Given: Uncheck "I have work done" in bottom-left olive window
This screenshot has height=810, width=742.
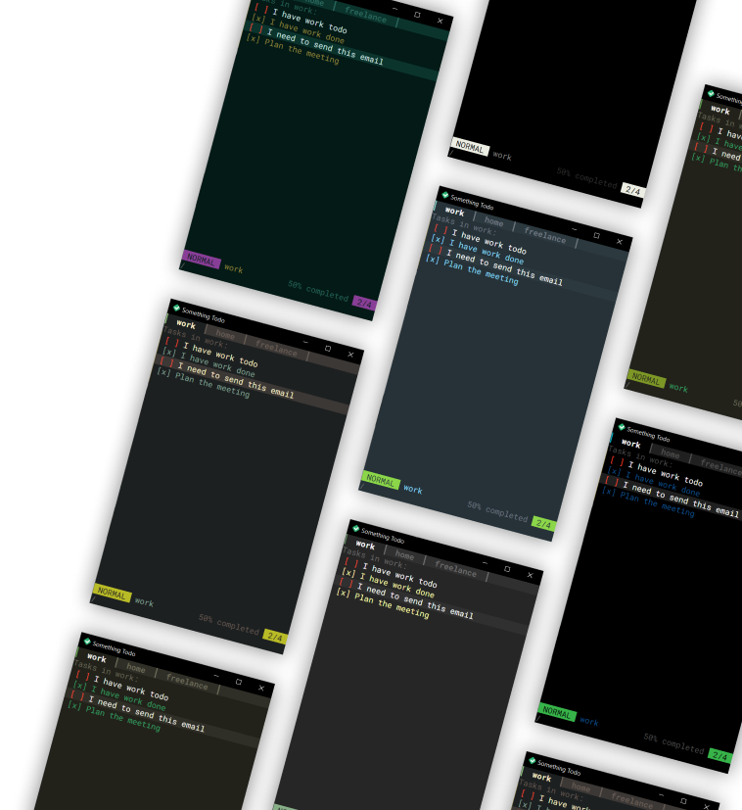Looking at the screenshot, I should 79,685.
